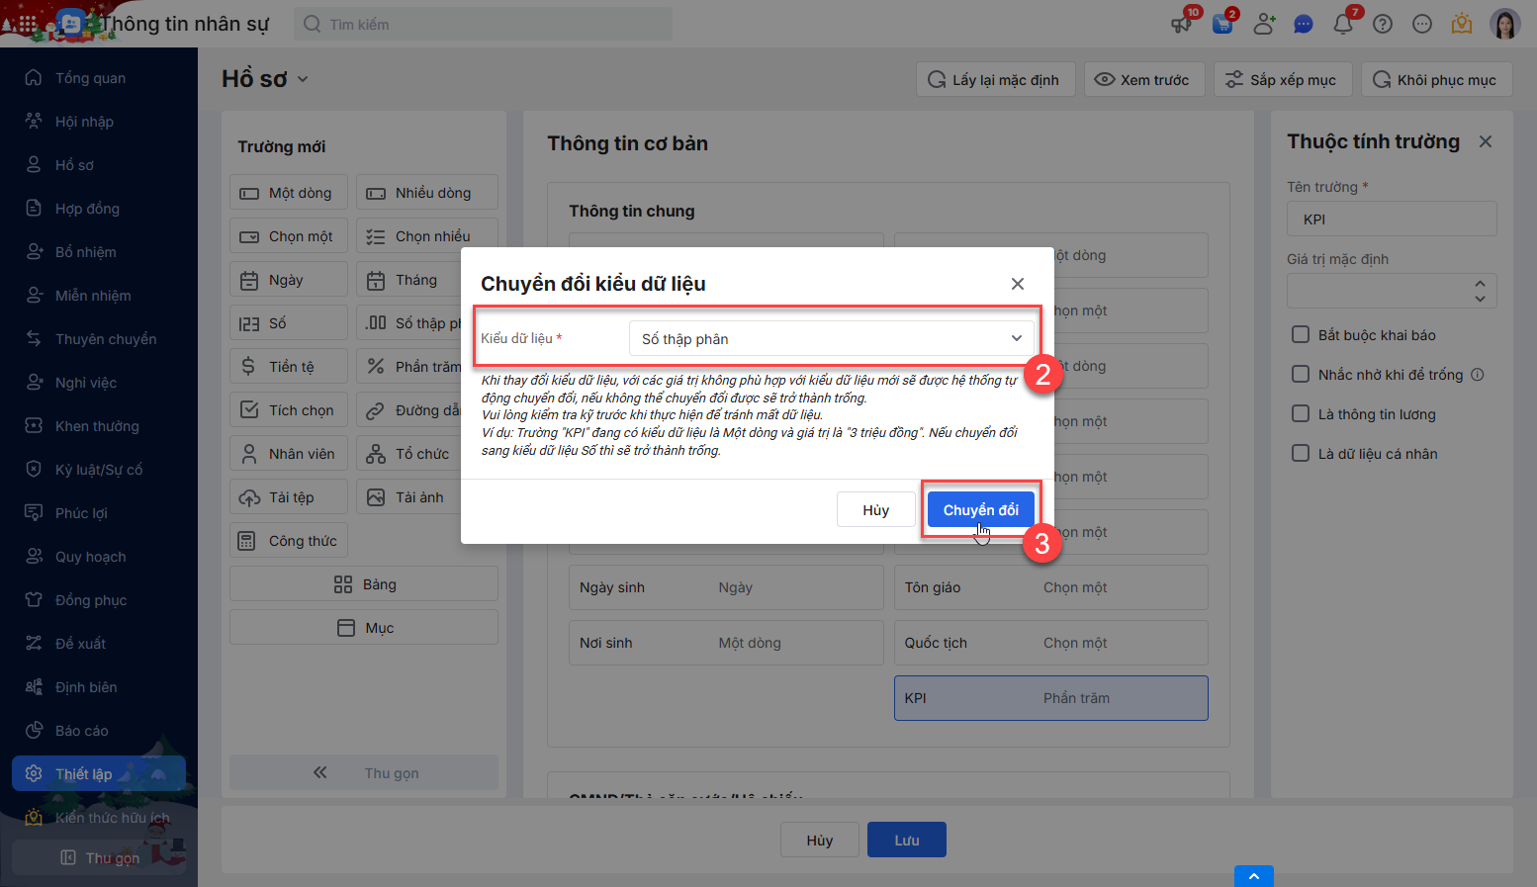The image size is (1537, 887).
Task: Open the app launcher grid icon
Action: 28,24
